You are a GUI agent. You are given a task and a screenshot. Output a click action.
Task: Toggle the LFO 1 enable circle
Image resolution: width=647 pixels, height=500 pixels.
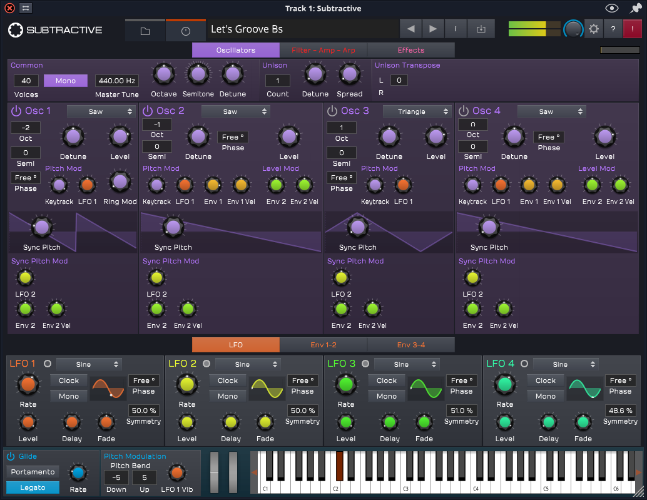(x=48, y=364)
